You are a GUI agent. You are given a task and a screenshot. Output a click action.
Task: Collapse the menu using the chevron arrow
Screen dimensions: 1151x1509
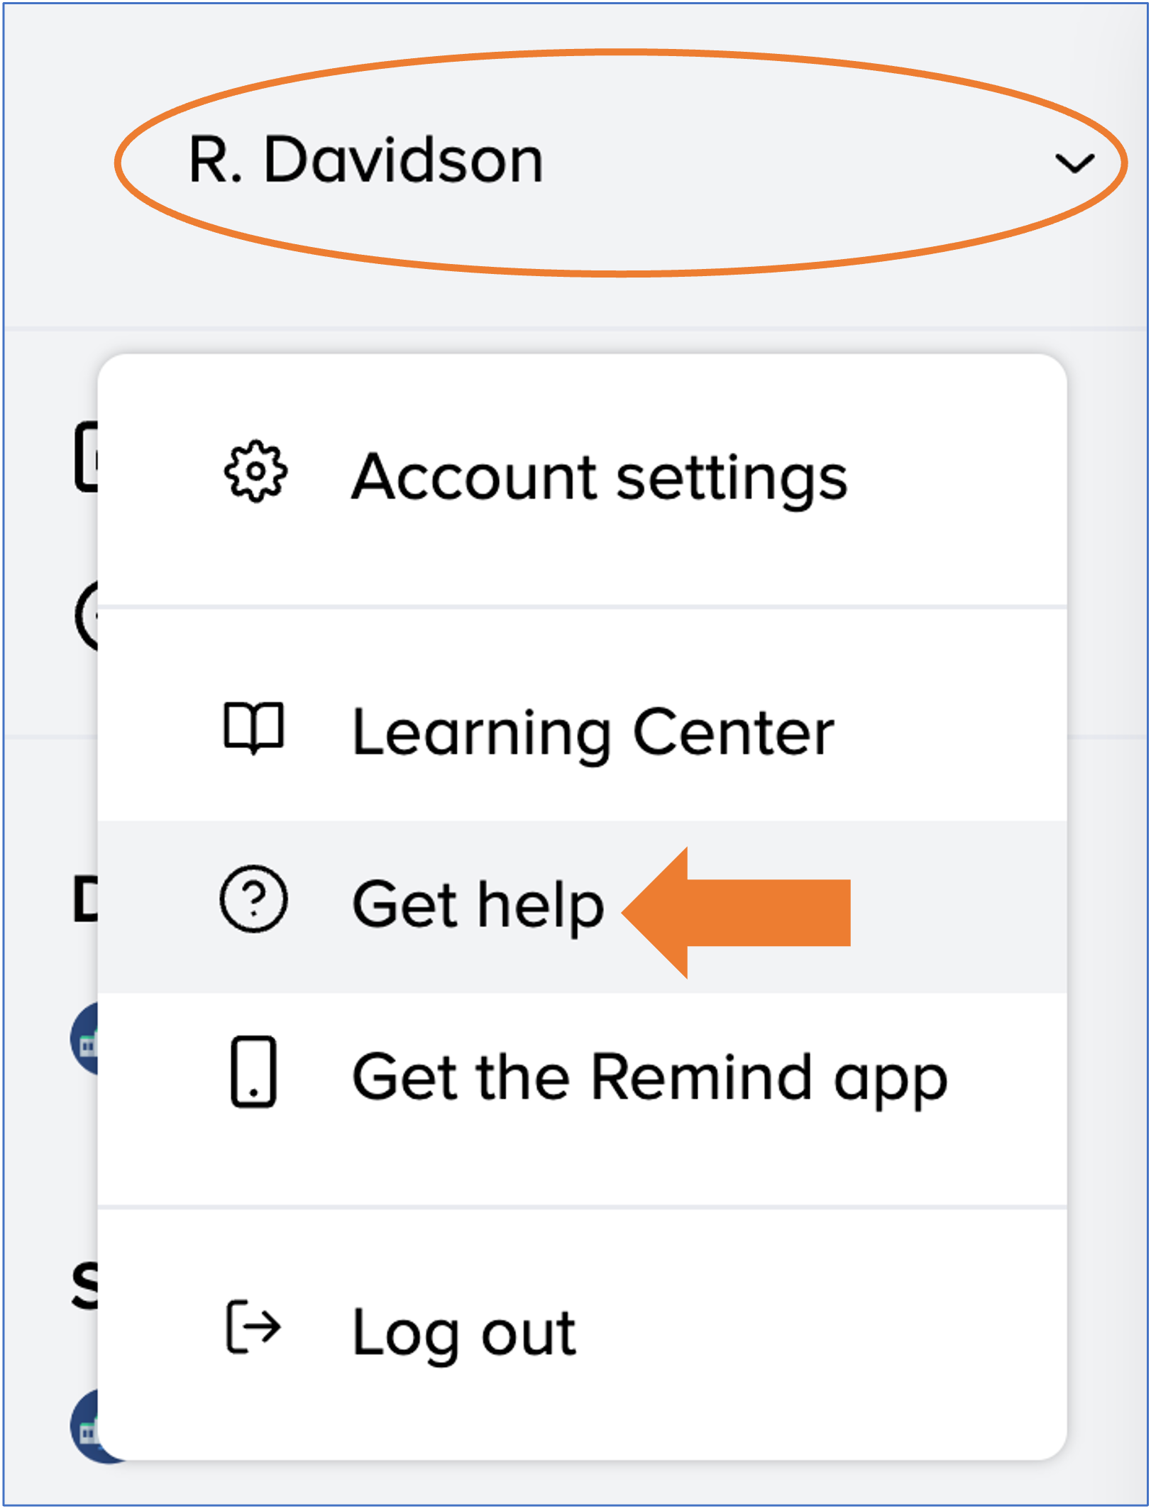pyautogui.click(x=1074, y=163)
